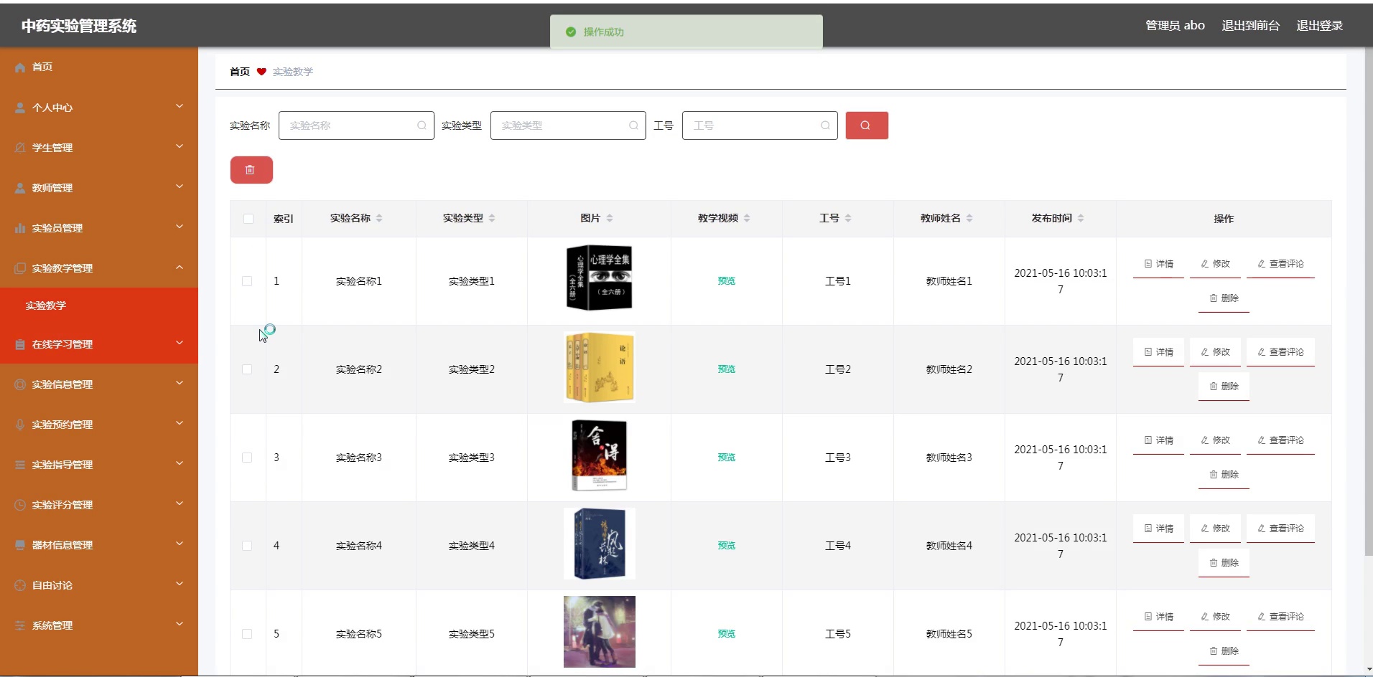The height and width of the screenshot is (677, 1373).
Task: Check the checkbox for row 实验名称1
Action: (247, 281)
